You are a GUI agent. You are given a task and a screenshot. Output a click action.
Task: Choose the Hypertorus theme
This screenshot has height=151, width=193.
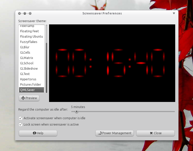[x=32, y=79]
